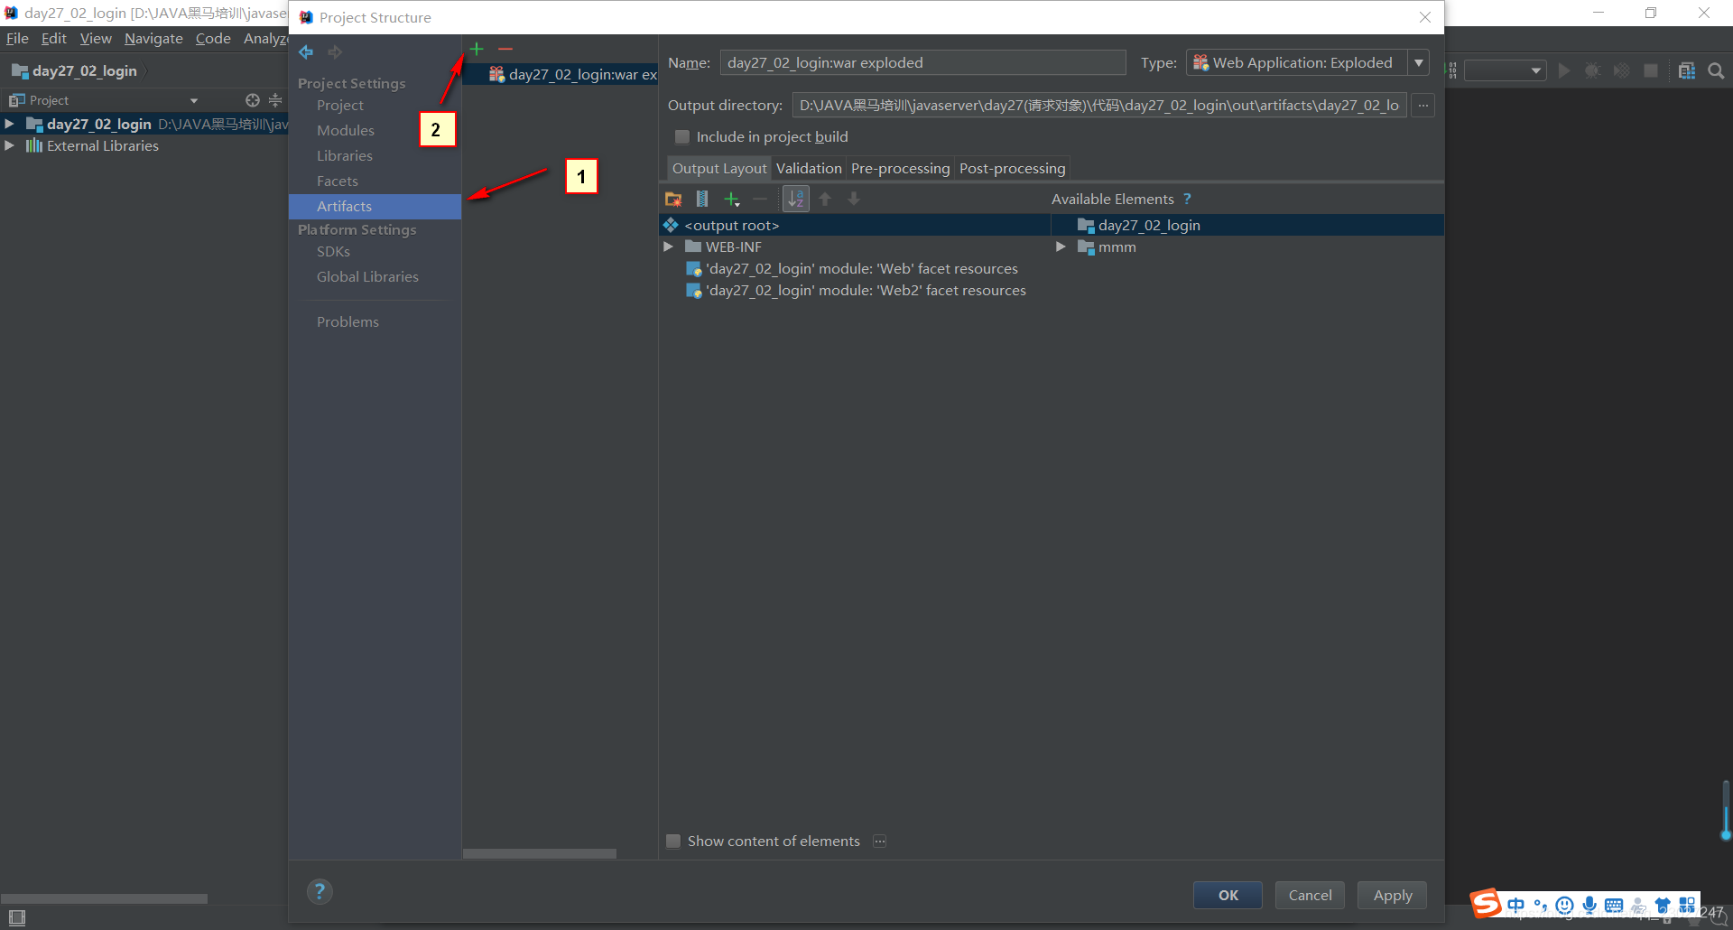Select Modules in Project Settings
The width and height of the screenshot is (1733, 930).
pos(346,131)
